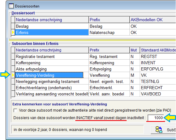176x140 pixels.
Task: Click the M mutation cell for Vereffening
Action: pos(135,75)
